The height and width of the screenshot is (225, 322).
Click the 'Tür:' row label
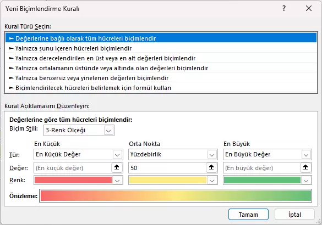(x=14, y=155)
